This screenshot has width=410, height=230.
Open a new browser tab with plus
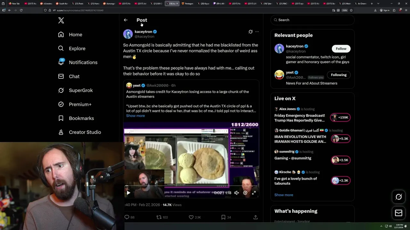pos(372,4)
